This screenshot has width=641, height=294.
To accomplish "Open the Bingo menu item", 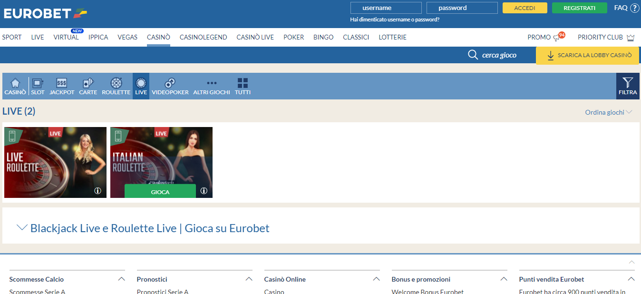I will [x=323, y=37].
